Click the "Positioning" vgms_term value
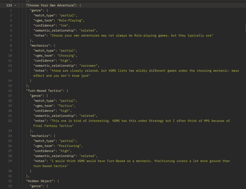Screen dimensions: 246x189 click(x=69, y=146)
